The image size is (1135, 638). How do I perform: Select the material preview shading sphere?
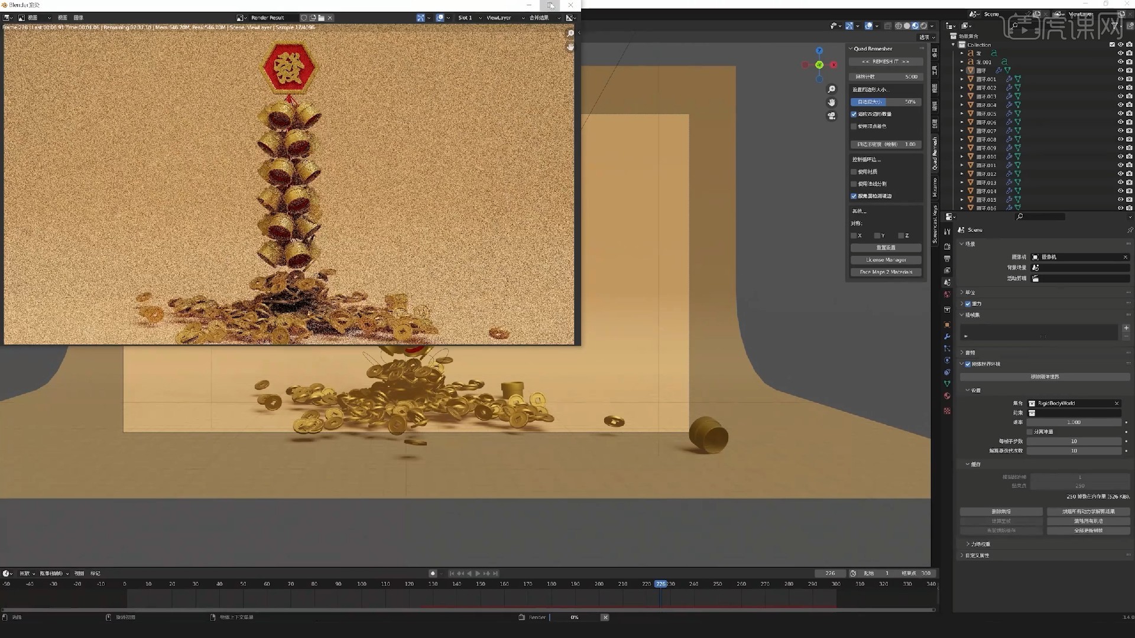pyautogui.click(x=915, y=26)
